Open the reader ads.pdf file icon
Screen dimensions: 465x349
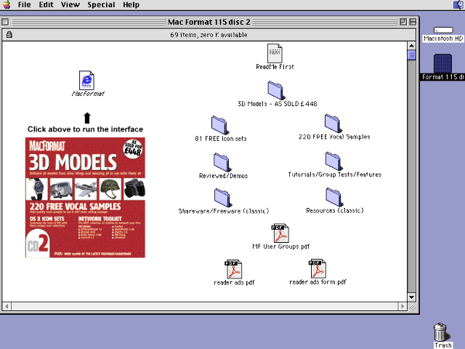tap(233, 270)
